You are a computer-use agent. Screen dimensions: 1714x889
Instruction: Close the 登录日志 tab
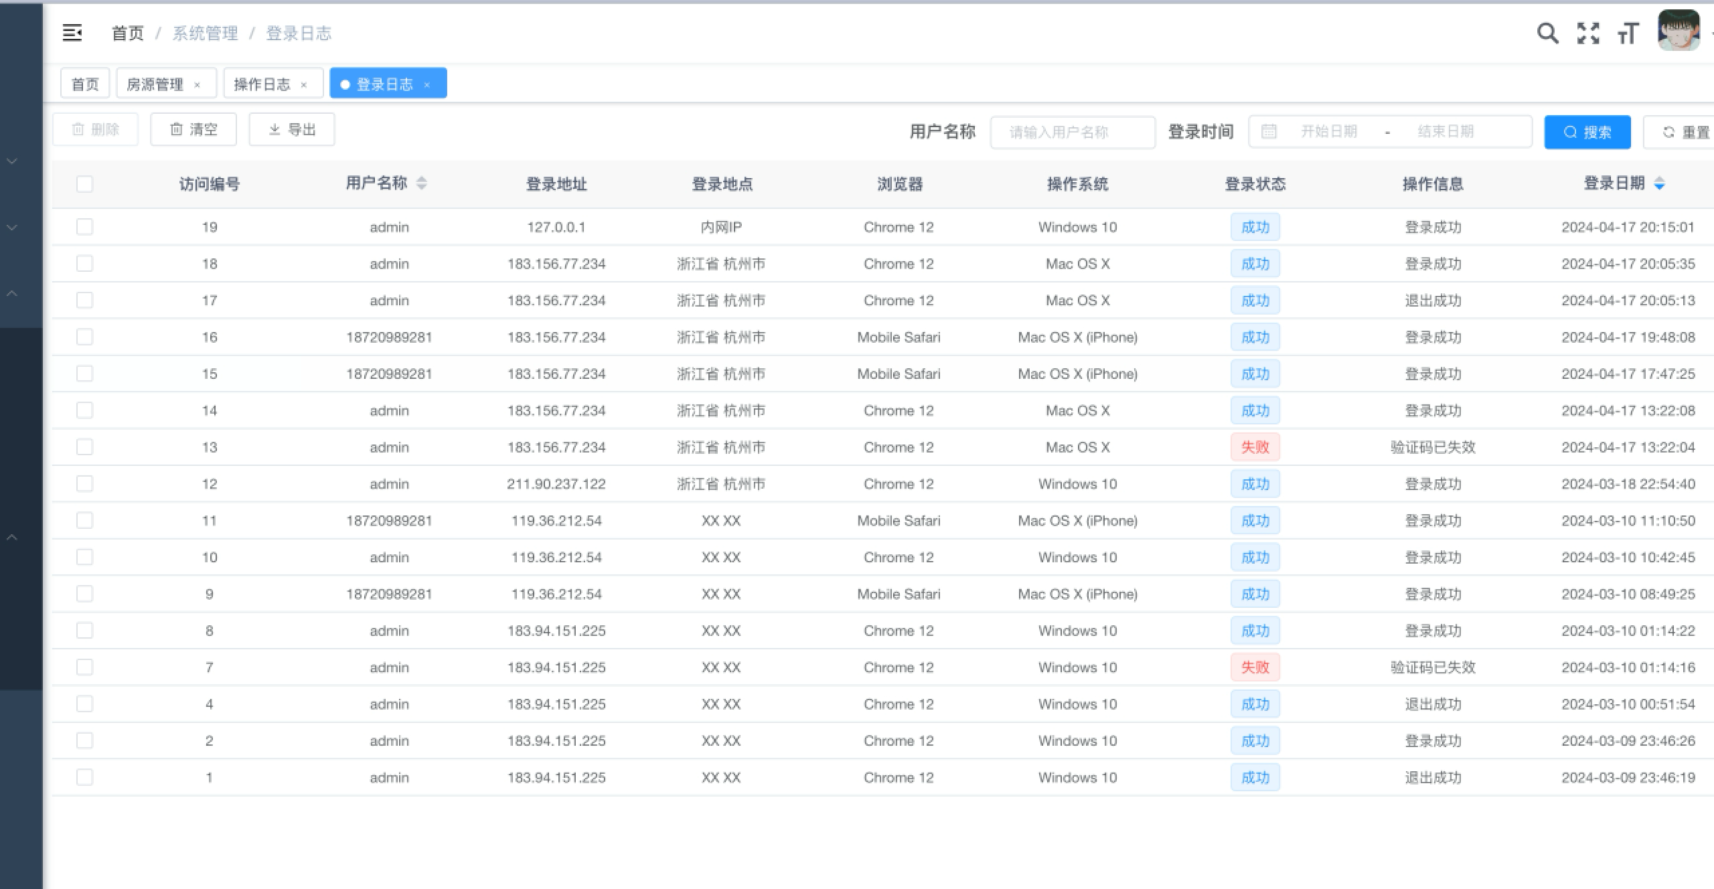(426, 85)
